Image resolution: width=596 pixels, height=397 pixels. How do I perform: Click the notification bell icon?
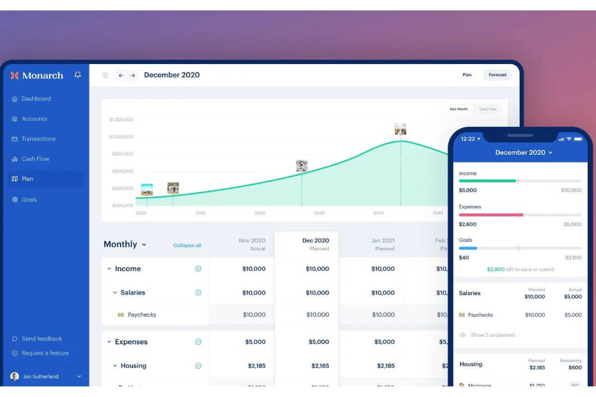pyautogui.click(x=77, y=75)
